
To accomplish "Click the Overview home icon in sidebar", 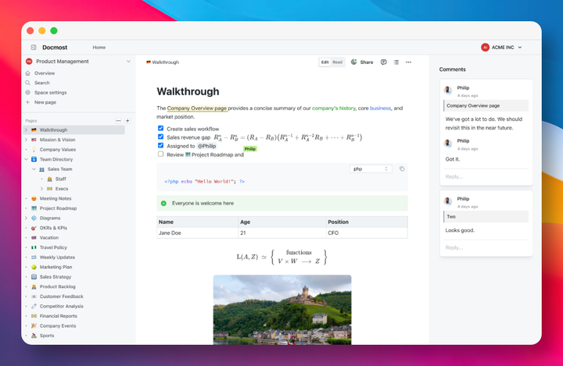I will tap(27, 73).
